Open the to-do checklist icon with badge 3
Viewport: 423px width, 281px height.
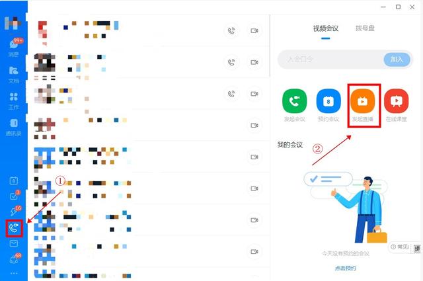(14, 195)
